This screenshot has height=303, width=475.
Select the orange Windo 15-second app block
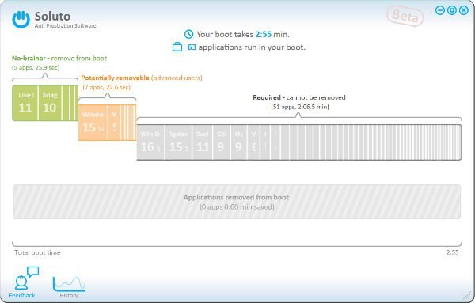coord(93,123)
